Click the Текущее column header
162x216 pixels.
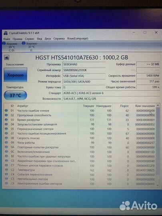coord(88,106)
